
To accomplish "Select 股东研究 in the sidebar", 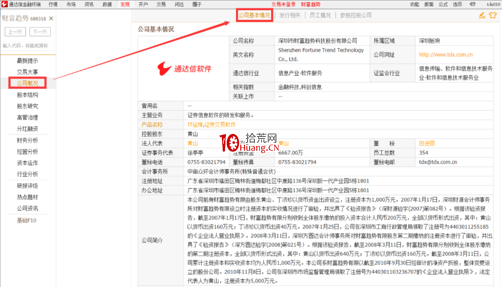I will tap(27, 106).
